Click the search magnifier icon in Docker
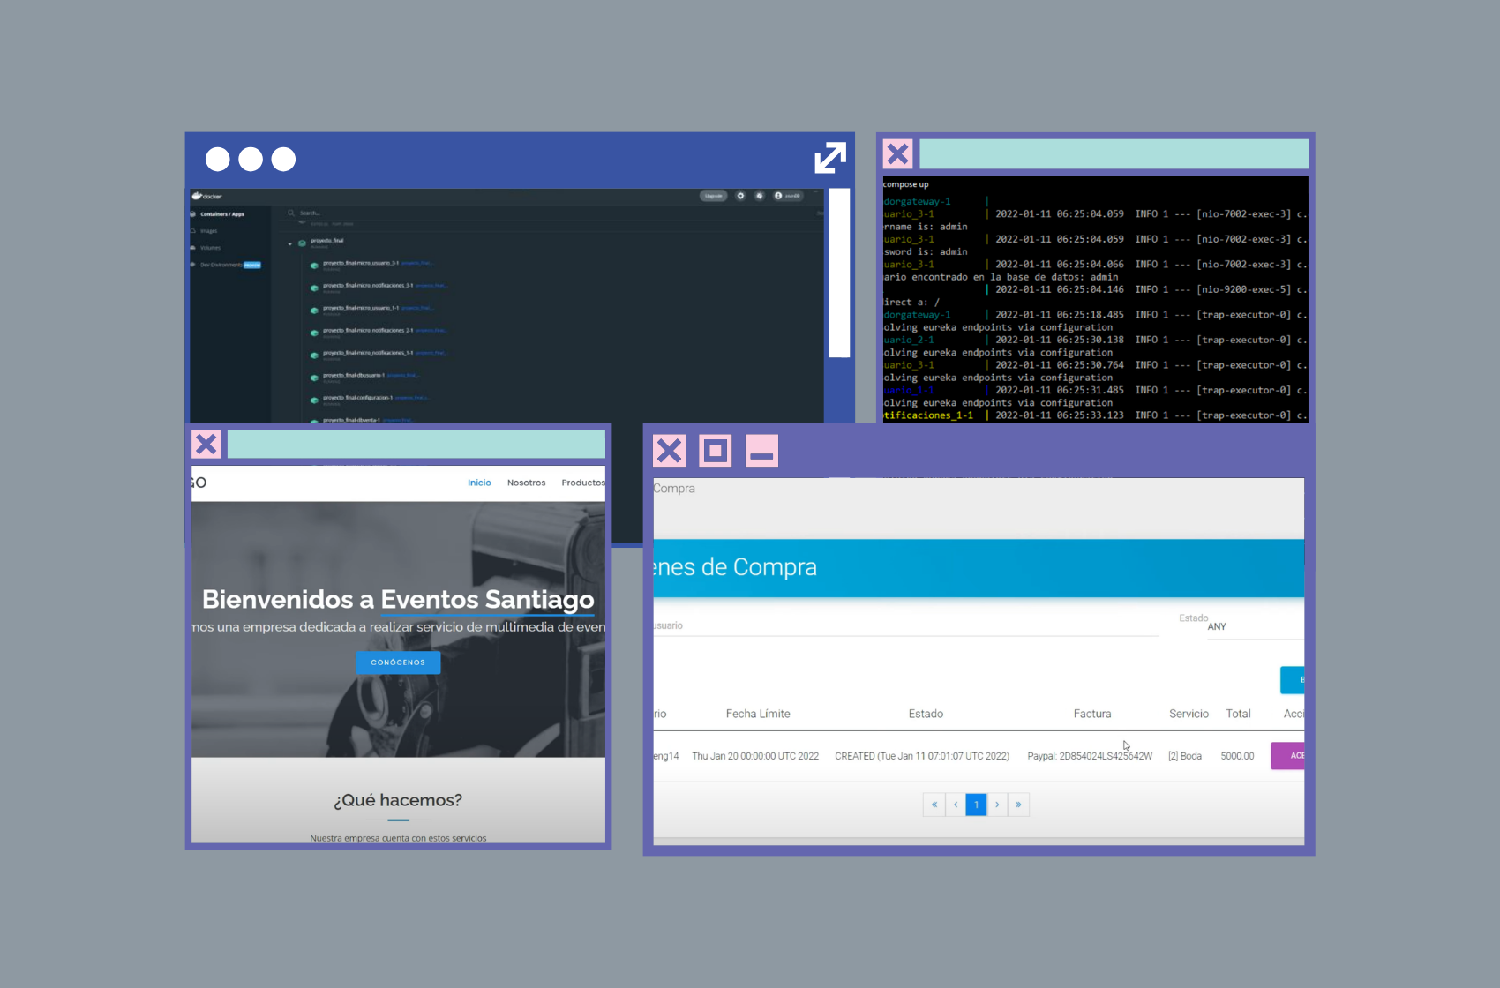The width and height of the screenshot is (1500, 988). point(291,213)
